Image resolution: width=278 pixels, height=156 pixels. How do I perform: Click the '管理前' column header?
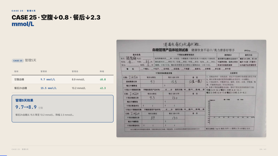44,71
